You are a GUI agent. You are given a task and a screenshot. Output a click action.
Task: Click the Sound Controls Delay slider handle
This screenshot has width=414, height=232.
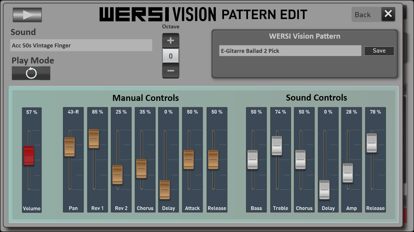[x=325, y=190]
